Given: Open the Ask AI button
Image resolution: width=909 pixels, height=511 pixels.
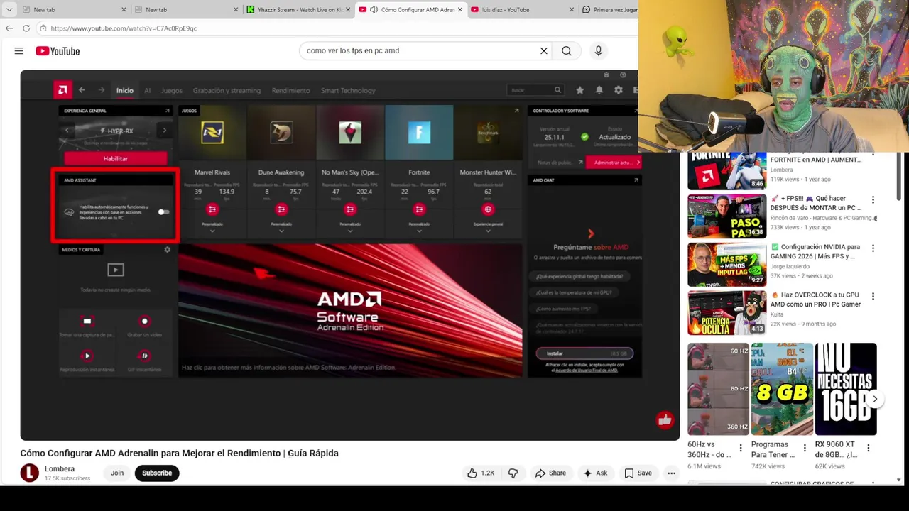Looking at the screenshot, I should pyautogui.click(x=595, y=473).
